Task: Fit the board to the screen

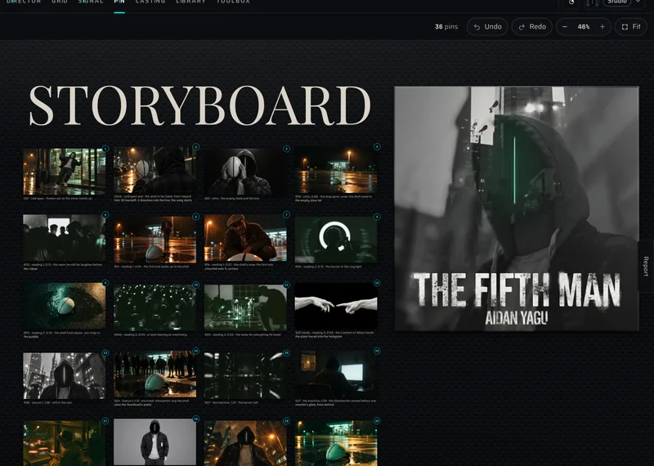Action: click(630, 27)
